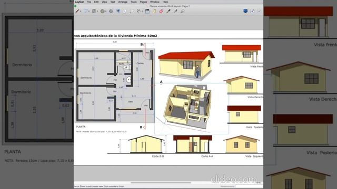
Task: Select the Vista Posterior elevation drawing
Action: pyautogui.click(x=244, y=114)
